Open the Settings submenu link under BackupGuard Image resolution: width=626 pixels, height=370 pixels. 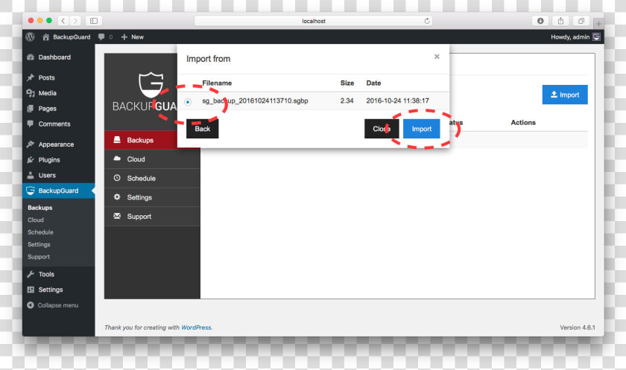click(x=39, y=245)
